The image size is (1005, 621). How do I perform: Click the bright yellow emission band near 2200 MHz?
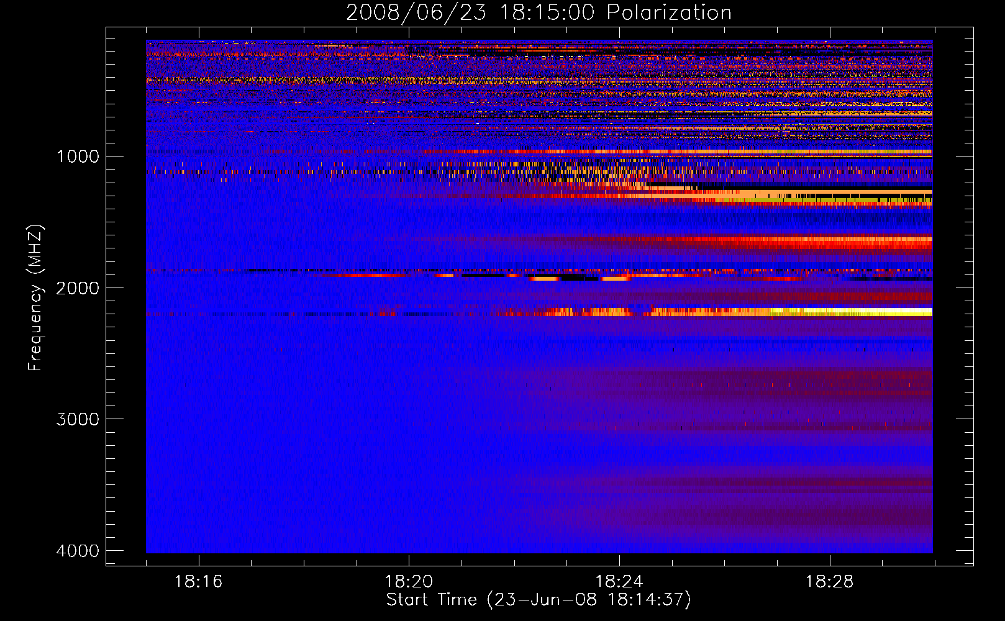click(851, 312)
